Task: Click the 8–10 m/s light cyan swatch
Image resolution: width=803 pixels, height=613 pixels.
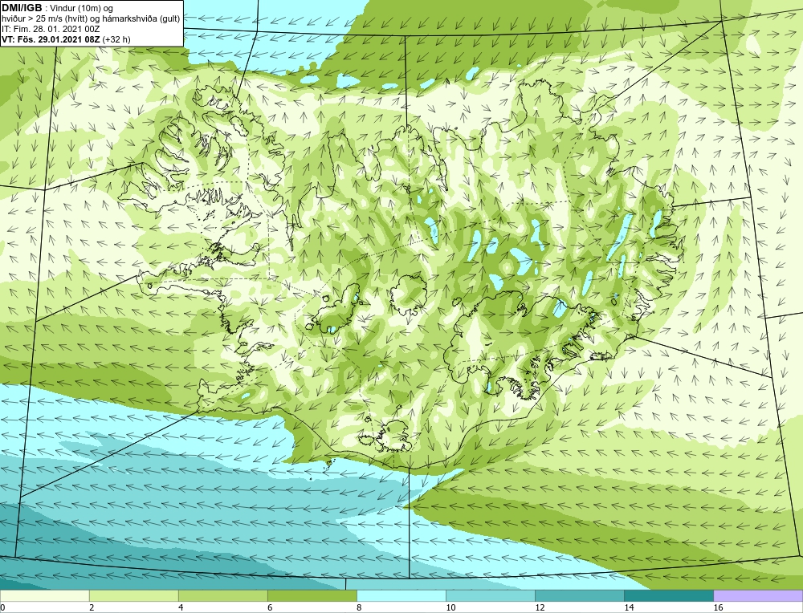Action: [x=401, y=595]
